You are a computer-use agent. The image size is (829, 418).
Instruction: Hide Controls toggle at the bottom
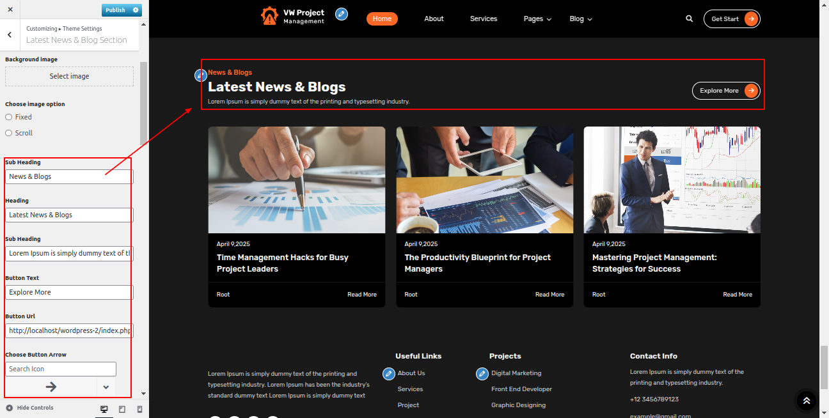(29, 408)
